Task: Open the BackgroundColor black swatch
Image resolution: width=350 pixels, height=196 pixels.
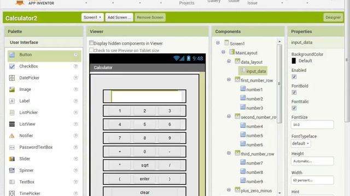Action: coord(294,60)
